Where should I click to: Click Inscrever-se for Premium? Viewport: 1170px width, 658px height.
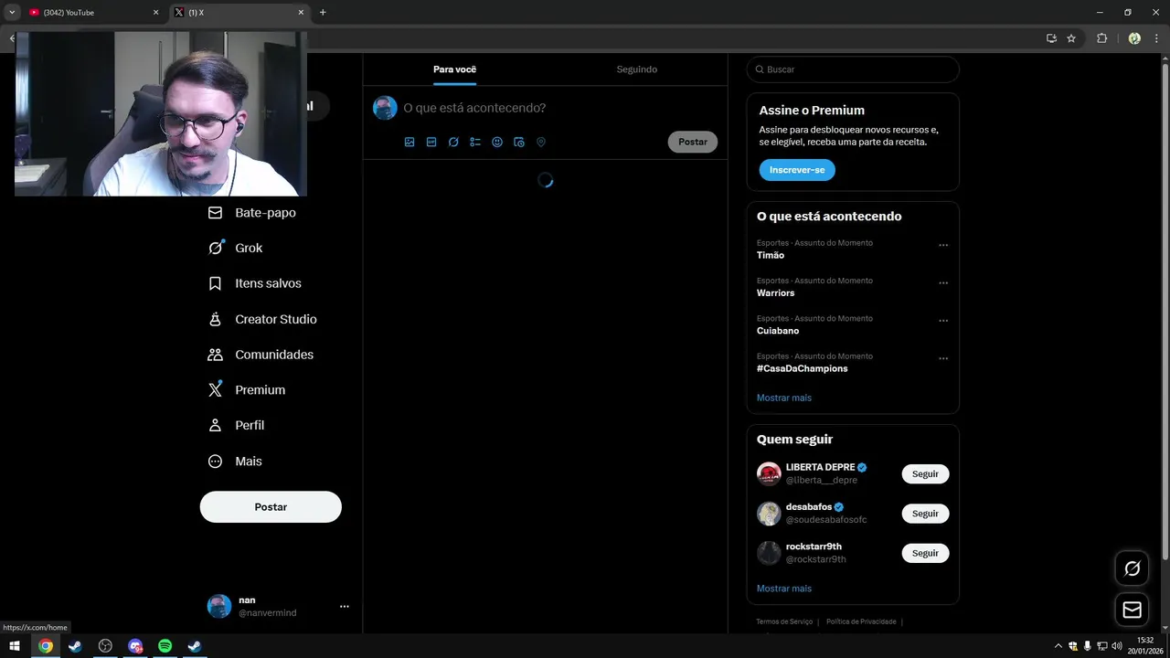[797, 170]
